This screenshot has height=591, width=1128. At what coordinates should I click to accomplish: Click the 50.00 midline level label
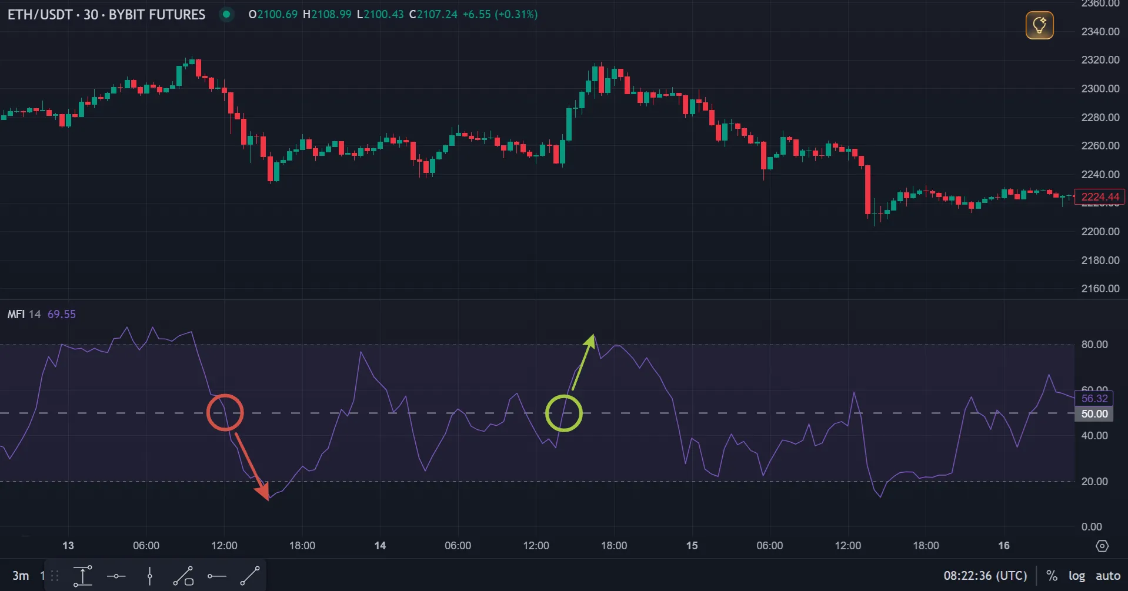tap(1094, 413)
